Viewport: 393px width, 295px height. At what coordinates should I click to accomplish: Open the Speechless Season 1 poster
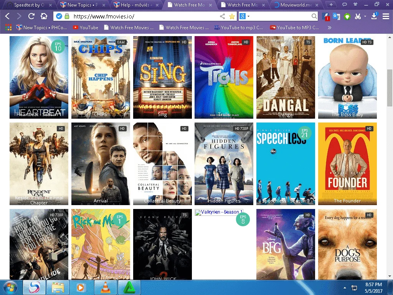pyautogui.click(x=286, y=164)
